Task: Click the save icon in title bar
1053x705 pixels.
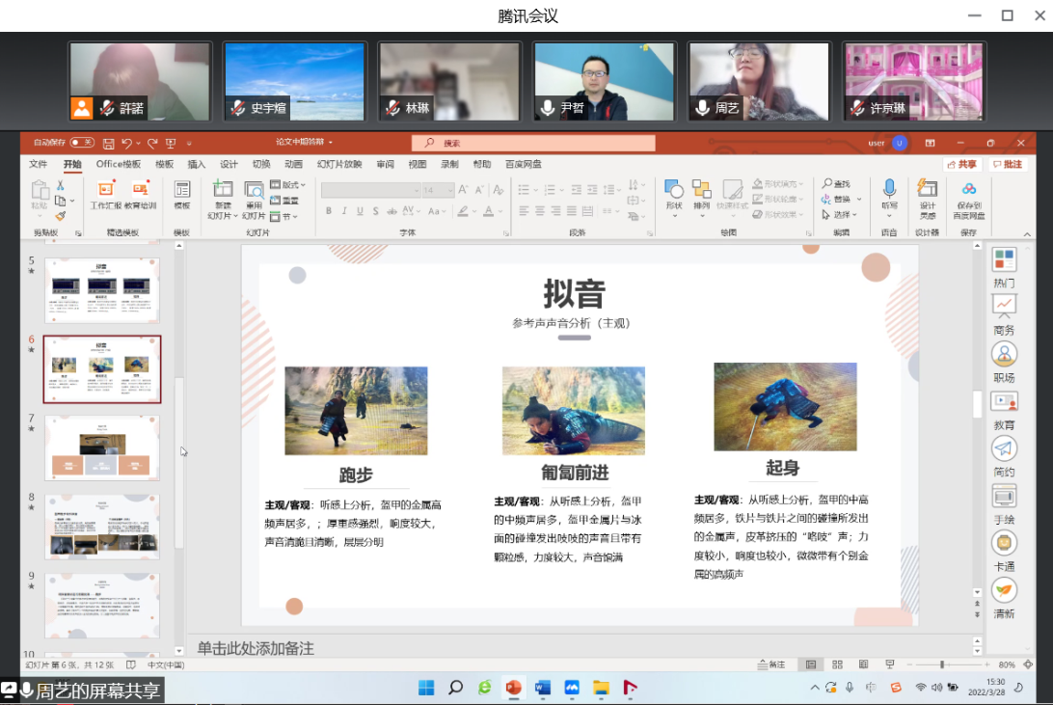Action: (x=108, y=143)
